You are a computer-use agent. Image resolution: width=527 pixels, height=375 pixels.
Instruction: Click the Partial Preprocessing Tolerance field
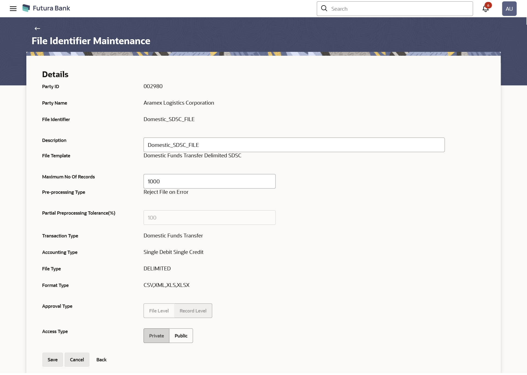(209, 218)
